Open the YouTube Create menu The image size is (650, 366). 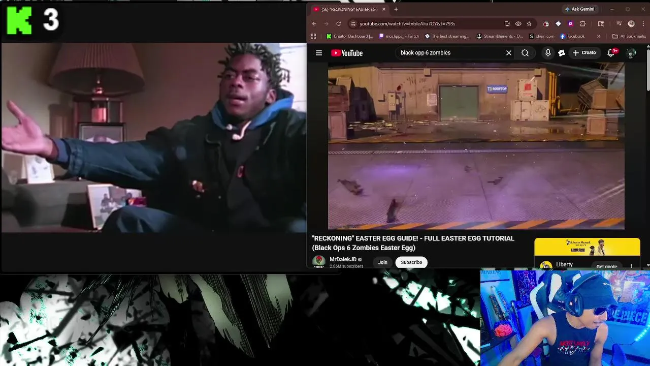tap(584, 53)
